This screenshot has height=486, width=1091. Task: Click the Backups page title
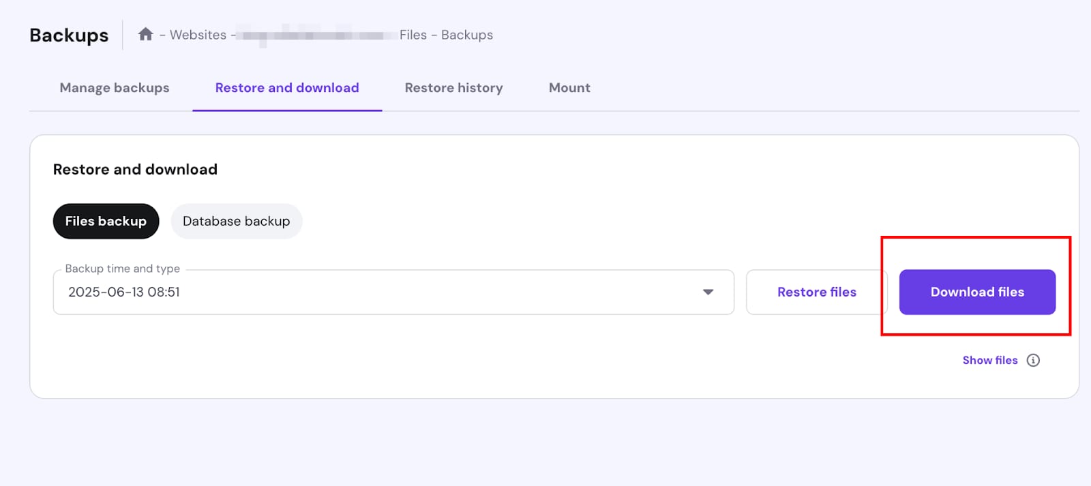69,35
